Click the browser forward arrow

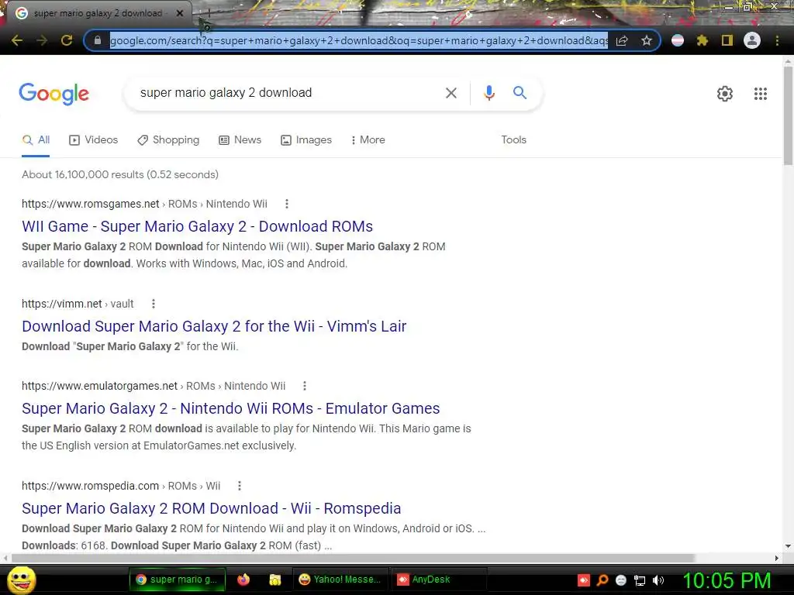[x=42, y=40]
